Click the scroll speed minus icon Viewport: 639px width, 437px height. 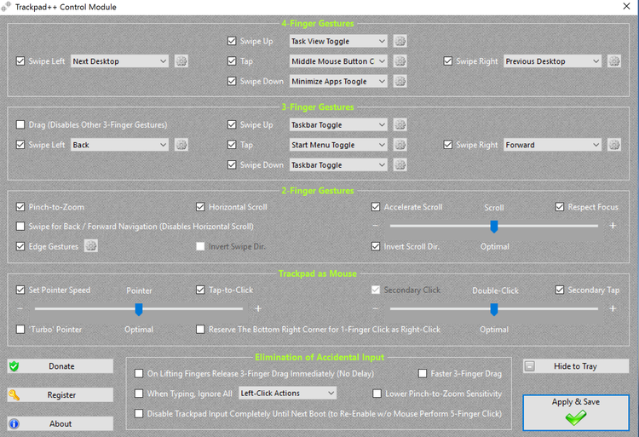coord(376,225)
